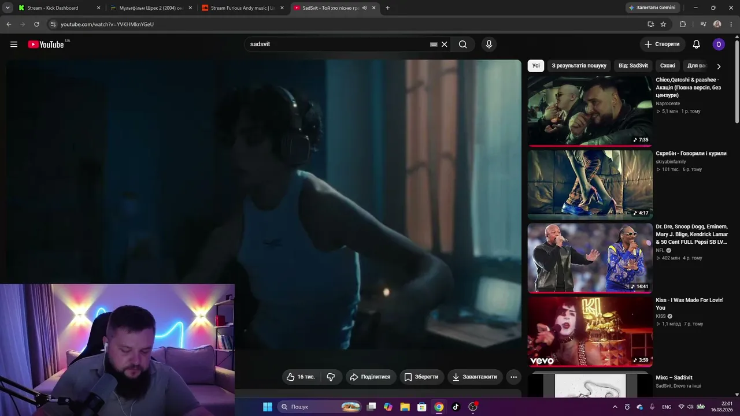Open Chrome's three-dot menu
The width and height of the screenshot is (740, 416).
click(731, 24)
